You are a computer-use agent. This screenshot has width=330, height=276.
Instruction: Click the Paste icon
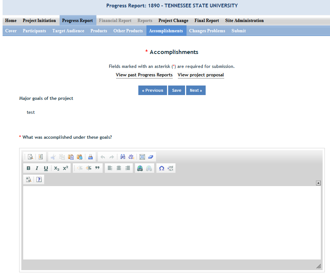[x=71, y=157]
